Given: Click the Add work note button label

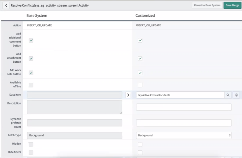Looking at the screenshot, I should pyautogui.click(x=14, y=72).
